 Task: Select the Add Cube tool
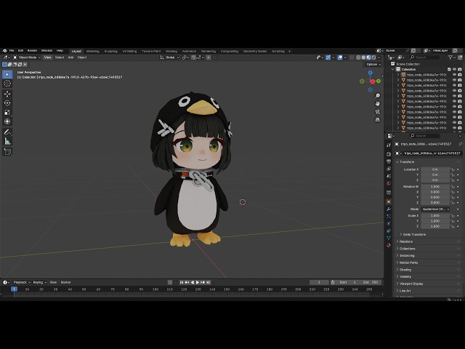tap(7, 152)
